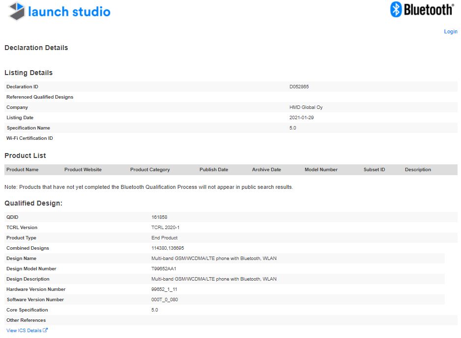
Task: Click the Declaration ID value D052865
Action: click(x=299, y=87)
